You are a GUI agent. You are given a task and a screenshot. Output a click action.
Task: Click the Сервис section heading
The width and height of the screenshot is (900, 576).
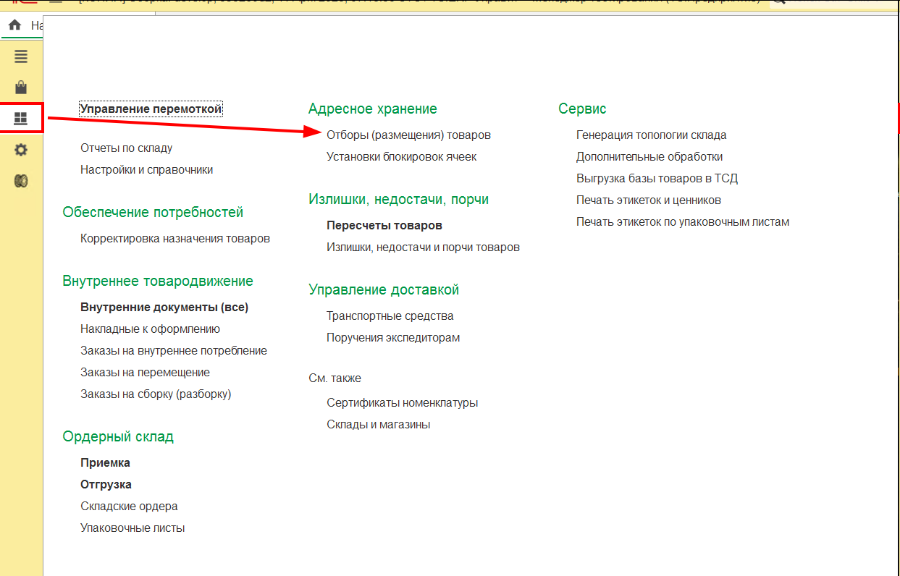point(583,109)
